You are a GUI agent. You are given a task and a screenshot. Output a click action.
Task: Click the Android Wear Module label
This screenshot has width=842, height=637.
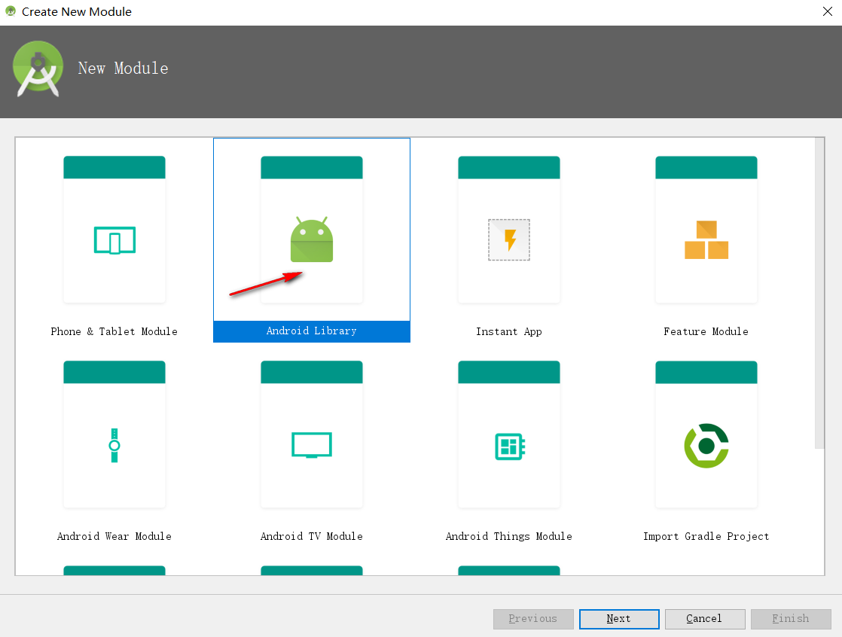114,536
